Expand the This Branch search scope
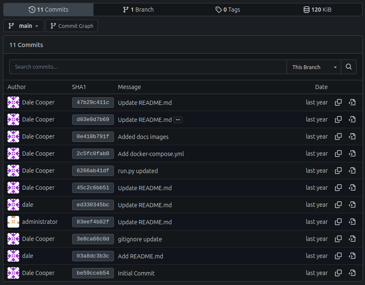Screen dimensions: 365x285 [x=314, y=67]
